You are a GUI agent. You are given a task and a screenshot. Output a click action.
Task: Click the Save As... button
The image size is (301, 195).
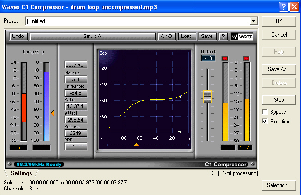[x=279, y=69]
